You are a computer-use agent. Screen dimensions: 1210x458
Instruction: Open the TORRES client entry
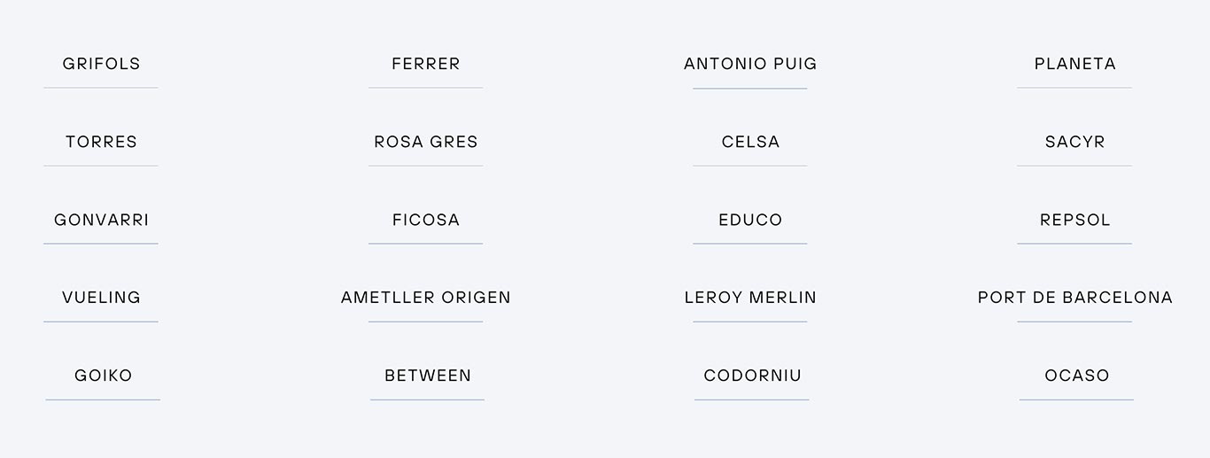(101, 142)
